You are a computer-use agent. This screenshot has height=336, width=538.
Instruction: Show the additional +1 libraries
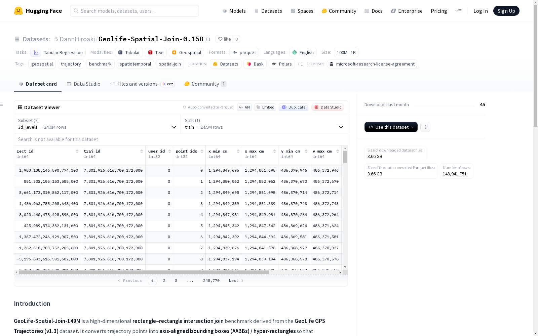300,64
